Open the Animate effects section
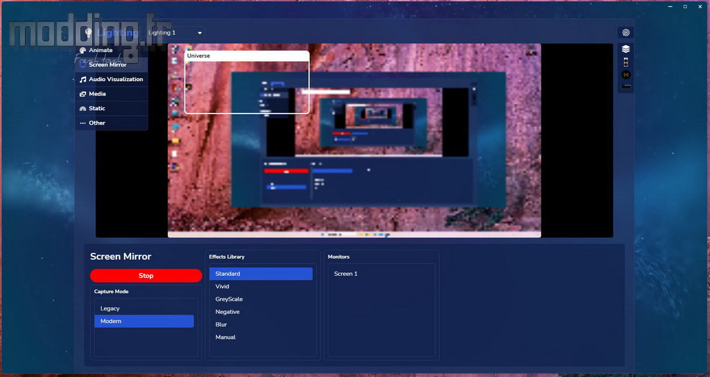Image resolution: width=710 pixels, height=377 pixels. [112, 50]
